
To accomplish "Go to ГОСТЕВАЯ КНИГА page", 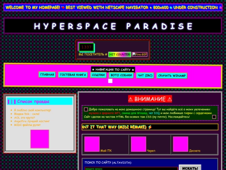I will click(x=73, y=75).
